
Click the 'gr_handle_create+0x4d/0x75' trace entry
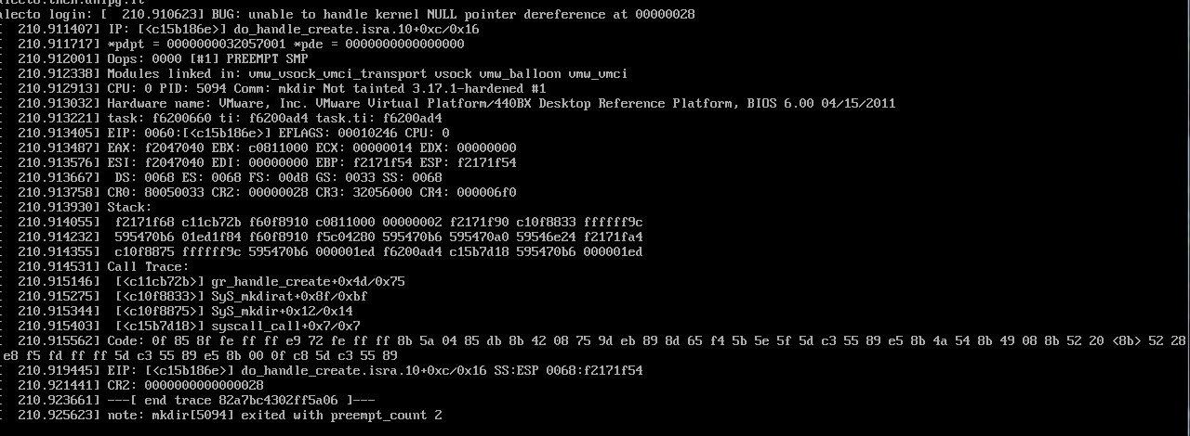(x=305, y=281)
